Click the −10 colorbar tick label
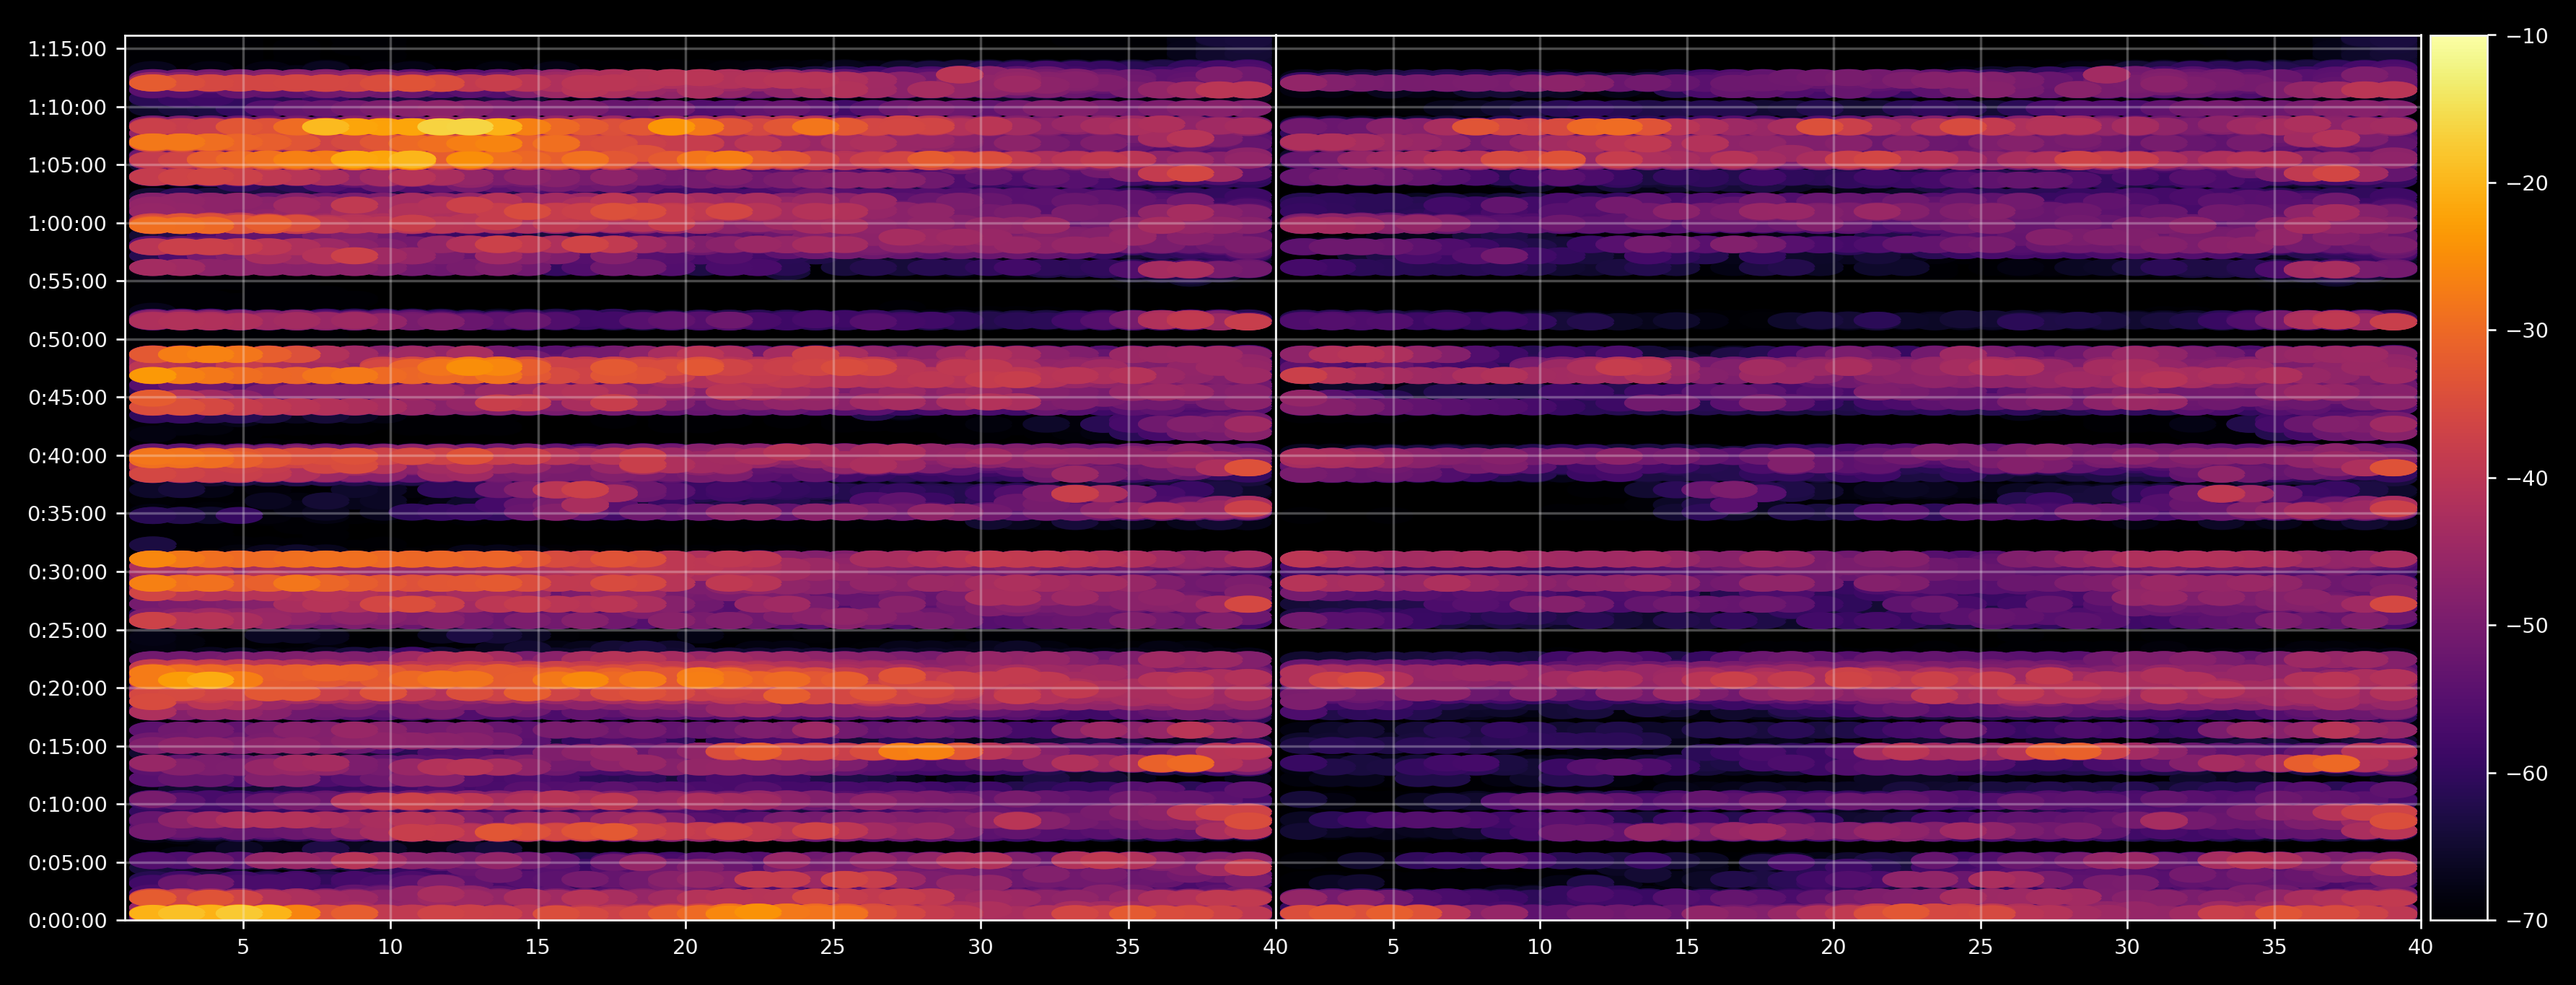The height and width of the screenshot is (985, 2576). tap(2528, 36)
